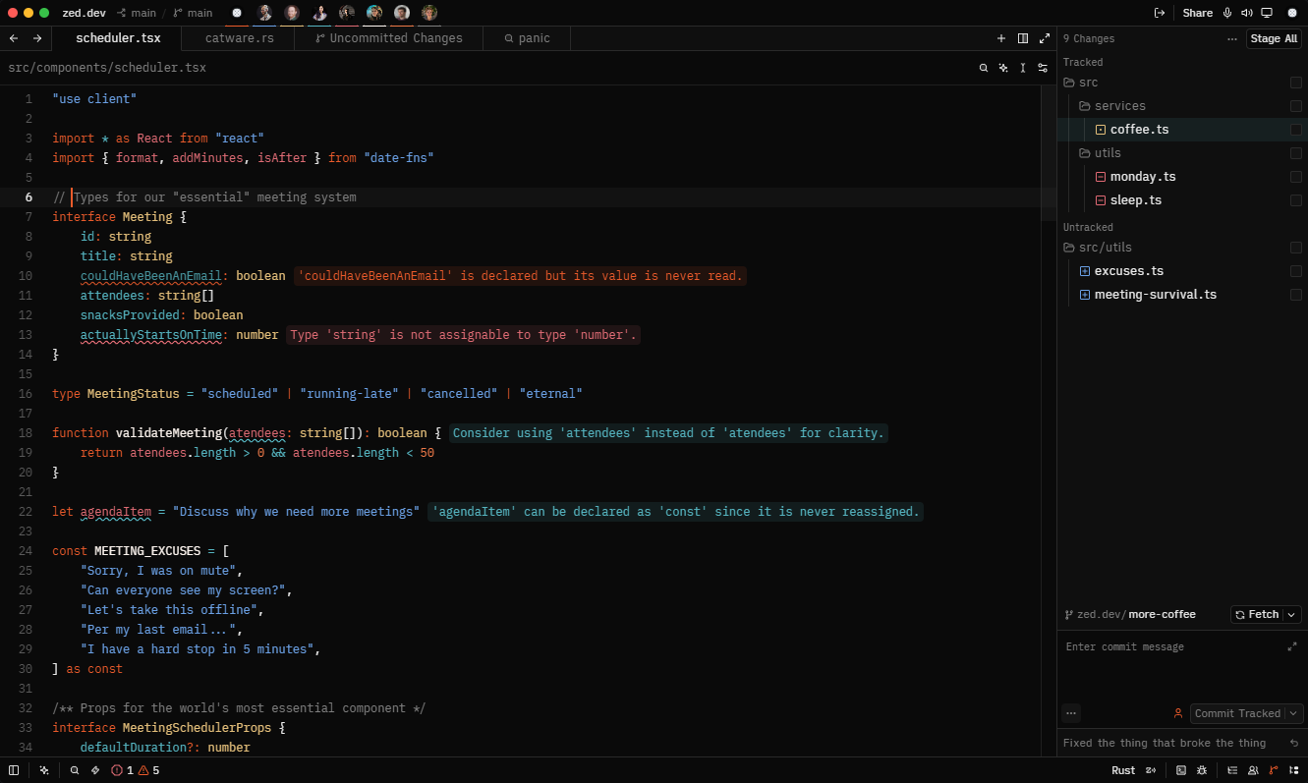Click the edit prediction Zed icon beside Rust
The width and height of the screenshot is (1308, 783).
1151,770
